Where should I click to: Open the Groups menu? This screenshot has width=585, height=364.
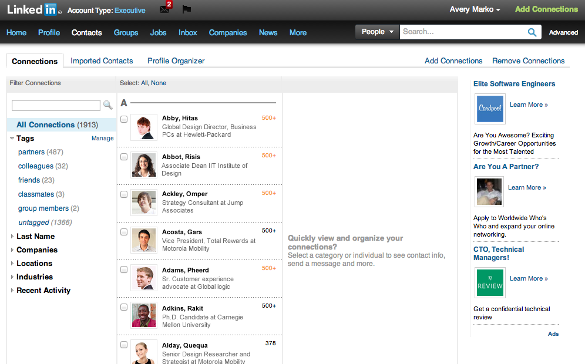pos(126,32)
